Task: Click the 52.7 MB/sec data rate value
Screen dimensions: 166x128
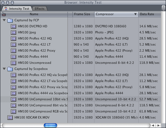Action: pyautogui.click(x=148, y=99)
